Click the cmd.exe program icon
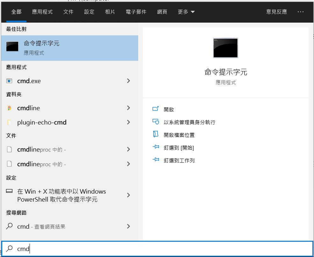Viewport: 314px width, 257px height. (9, 81)
